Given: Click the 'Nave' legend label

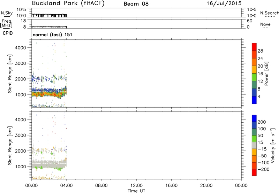Looking at the screenshot, I should tap(265, 24).
